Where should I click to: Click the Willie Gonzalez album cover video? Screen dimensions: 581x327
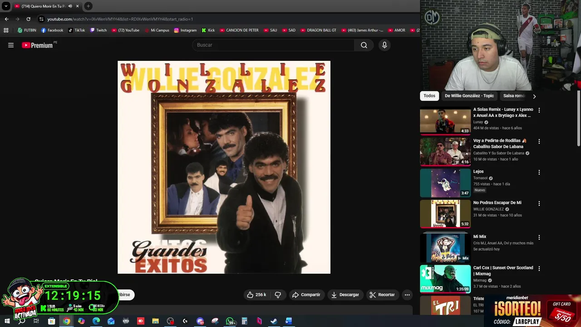[224, 167]
